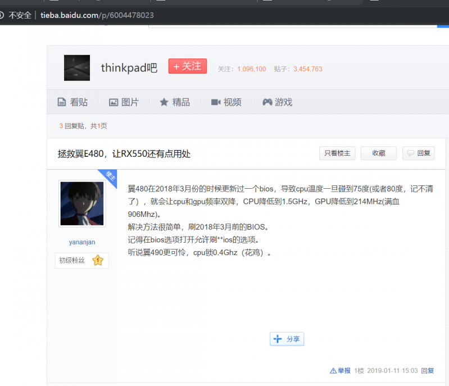Switch to the 精品 tab
Viewport: 449px width, 386px height.
175,102
